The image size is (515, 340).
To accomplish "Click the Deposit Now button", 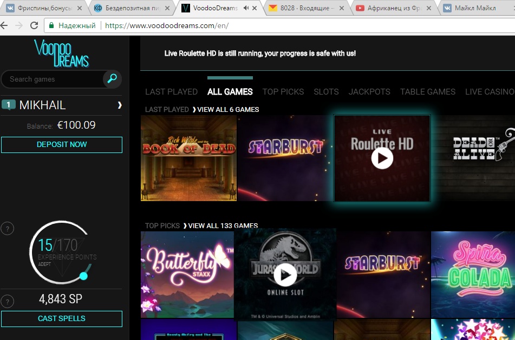I will pos(62,144).
